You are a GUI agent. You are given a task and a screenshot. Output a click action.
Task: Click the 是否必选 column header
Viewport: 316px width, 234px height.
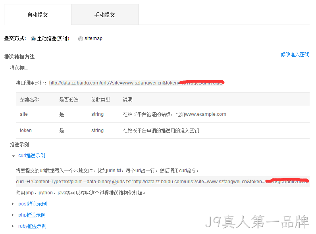tap(69, 100)
